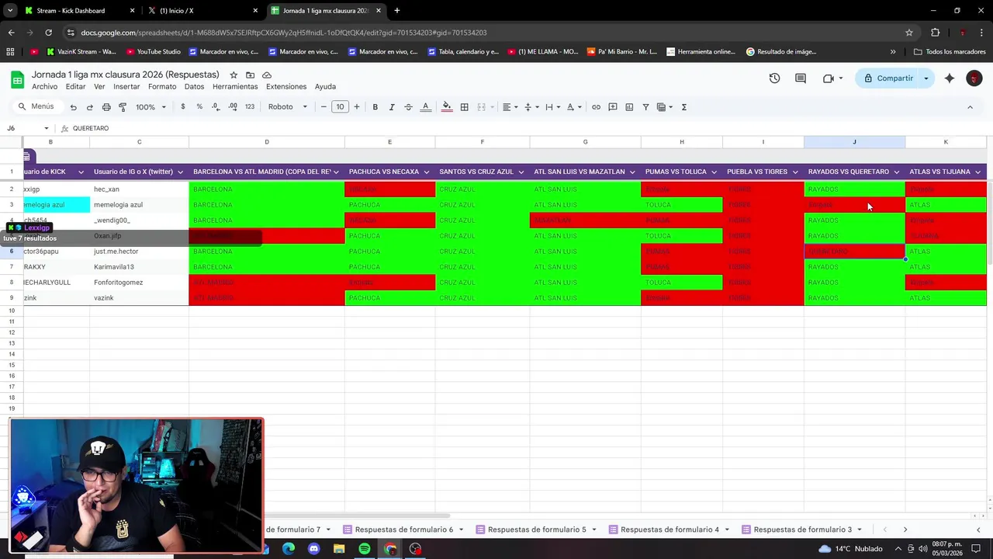This screenshot has height=559, width=993.
Task: Open filter for PACHUCA VS NECAXA column
Action: tap(427, 172)
